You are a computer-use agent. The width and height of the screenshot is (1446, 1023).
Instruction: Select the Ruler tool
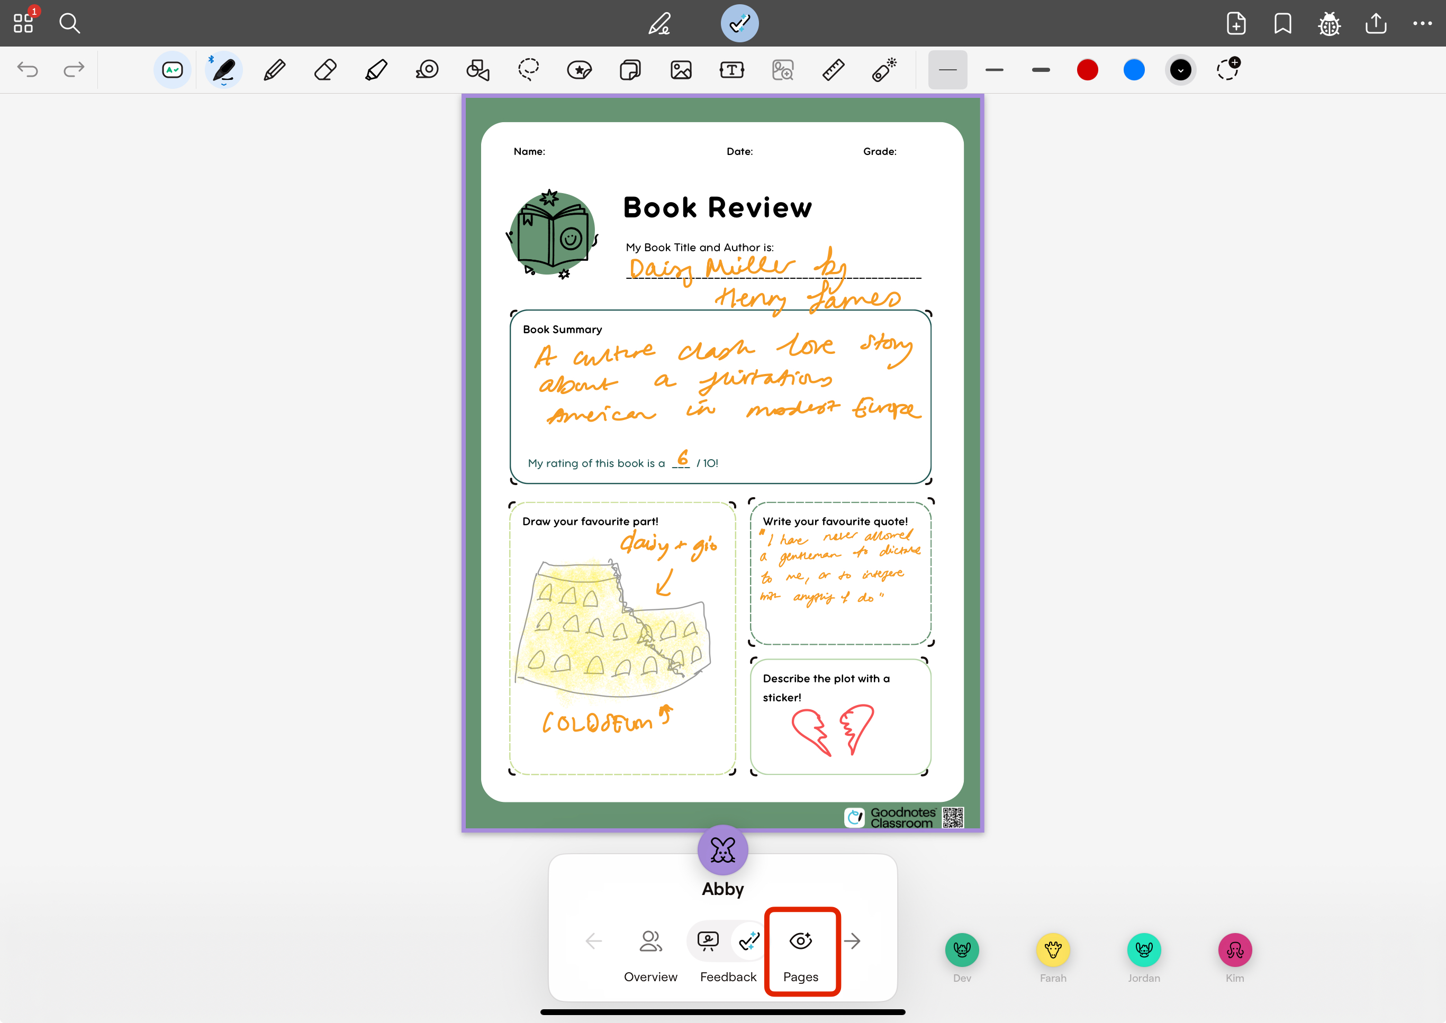point(833,70)
